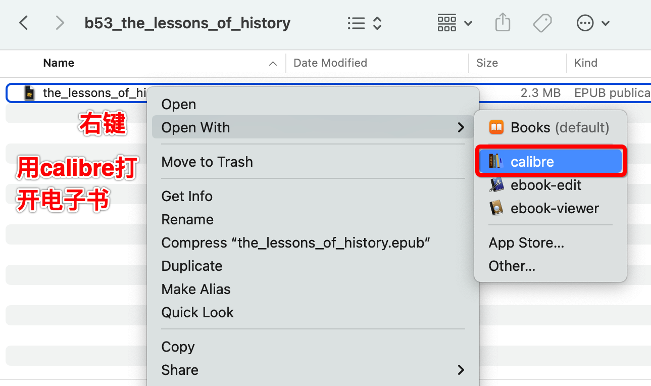This screenshot has height=386, width=651.
Task: Open the list view switcher
Action: click(364, 23)
